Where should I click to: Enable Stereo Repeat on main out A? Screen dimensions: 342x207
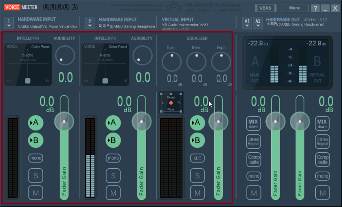pos(254,142)
